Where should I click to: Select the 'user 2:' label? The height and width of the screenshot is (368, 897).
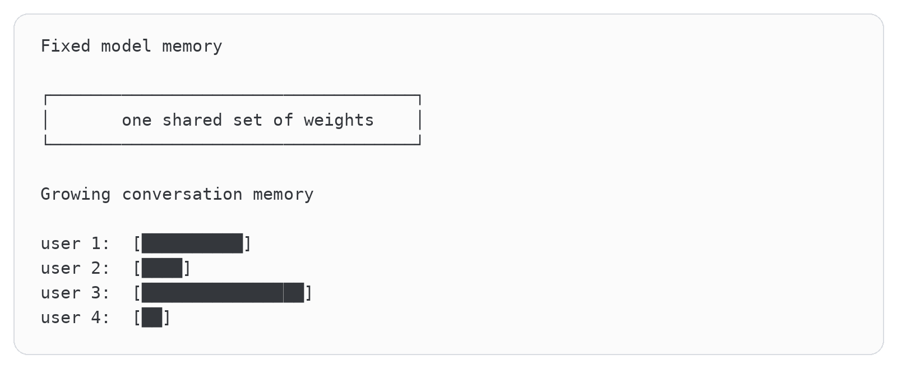(x=75, y=268)
